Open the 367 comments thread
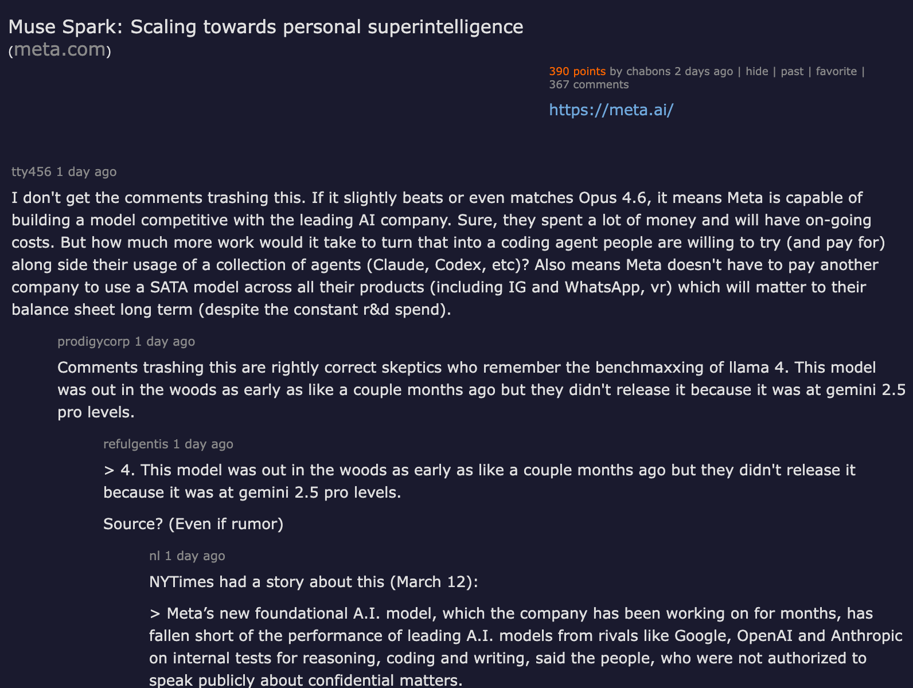This screenshot has width=913, height=688. click(588, 84)
